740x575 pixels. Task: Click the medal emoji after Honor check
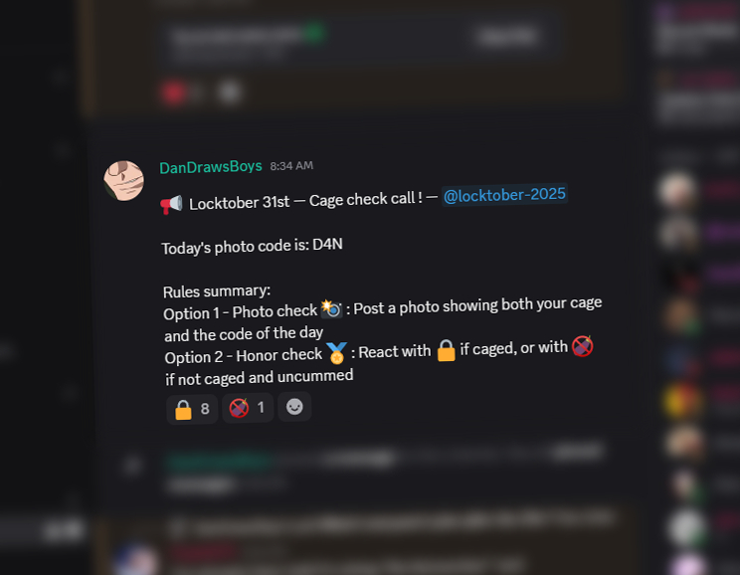(x=337, y=353)
